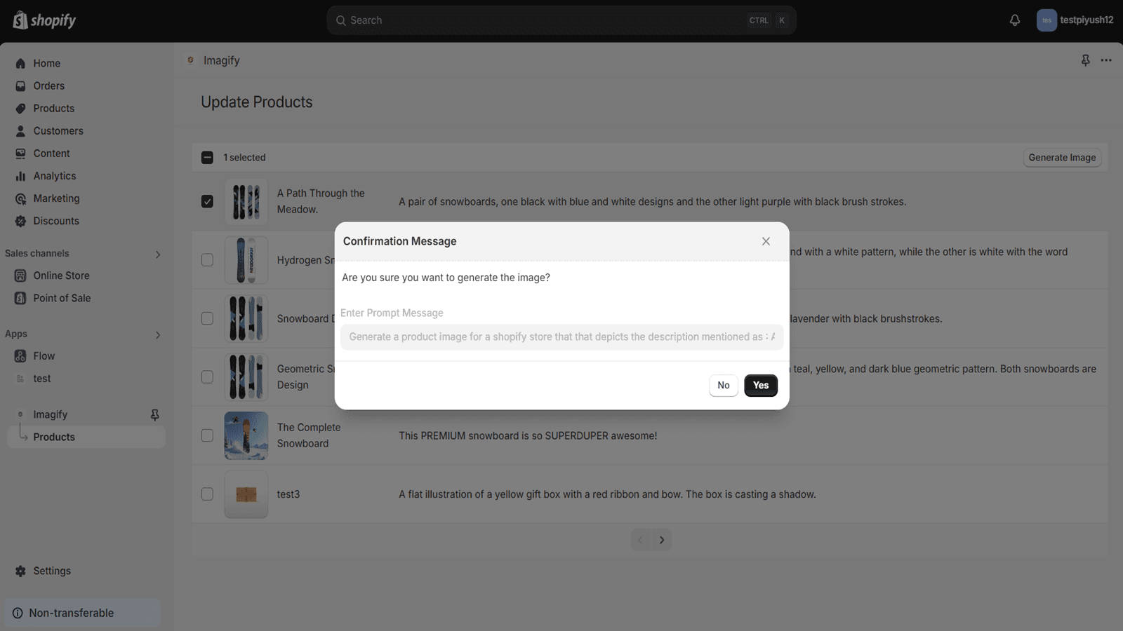Unpin the Imagify app
The height and width of the screenshot is (631, 1123).
154,414
